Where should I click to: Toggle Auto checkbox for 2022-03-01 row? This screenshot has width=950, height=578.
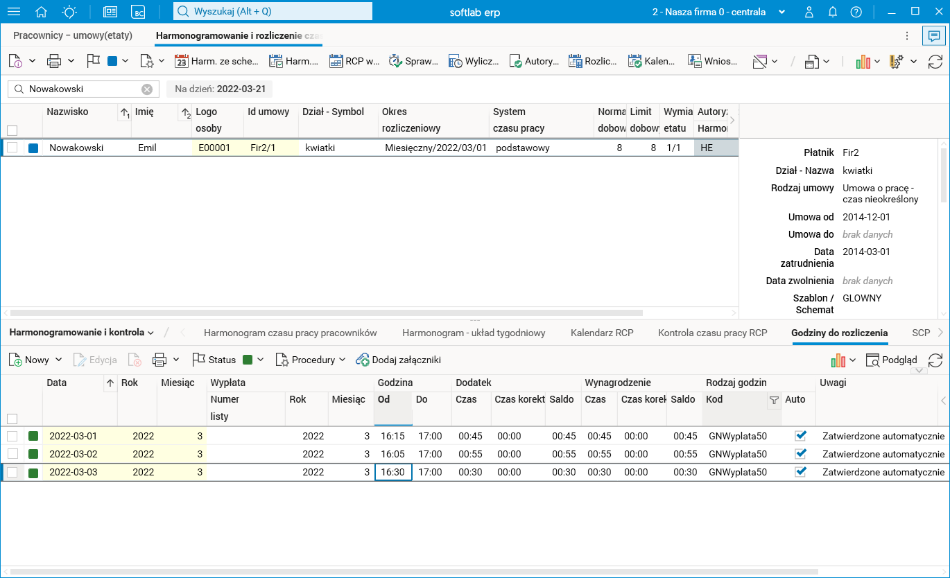coord(801,436)
